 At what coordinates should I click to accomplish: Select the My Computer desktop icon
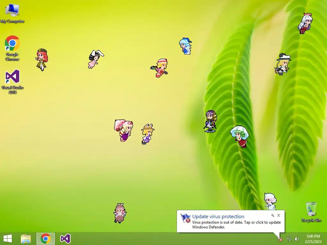pyautogui.click(x=12, y=13)
